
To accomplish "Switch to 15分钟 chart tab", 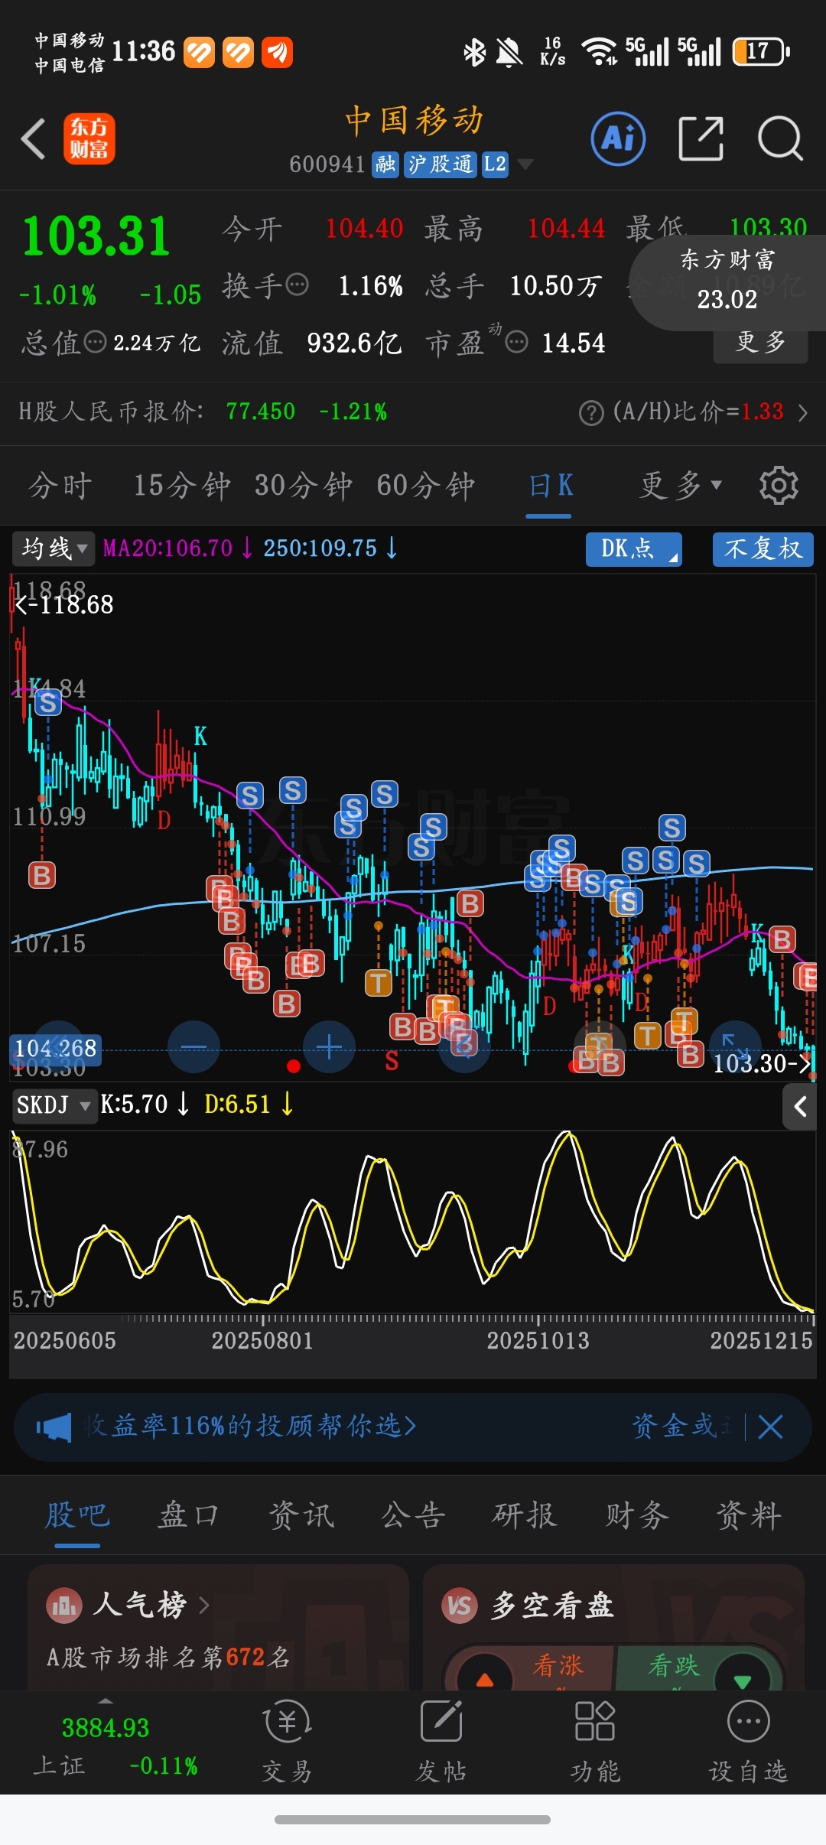I will [182, 485].
